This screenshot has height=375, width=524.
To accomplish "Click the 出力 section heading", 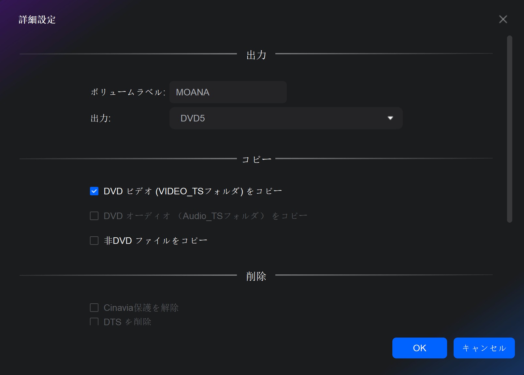I will click(256, 55).
